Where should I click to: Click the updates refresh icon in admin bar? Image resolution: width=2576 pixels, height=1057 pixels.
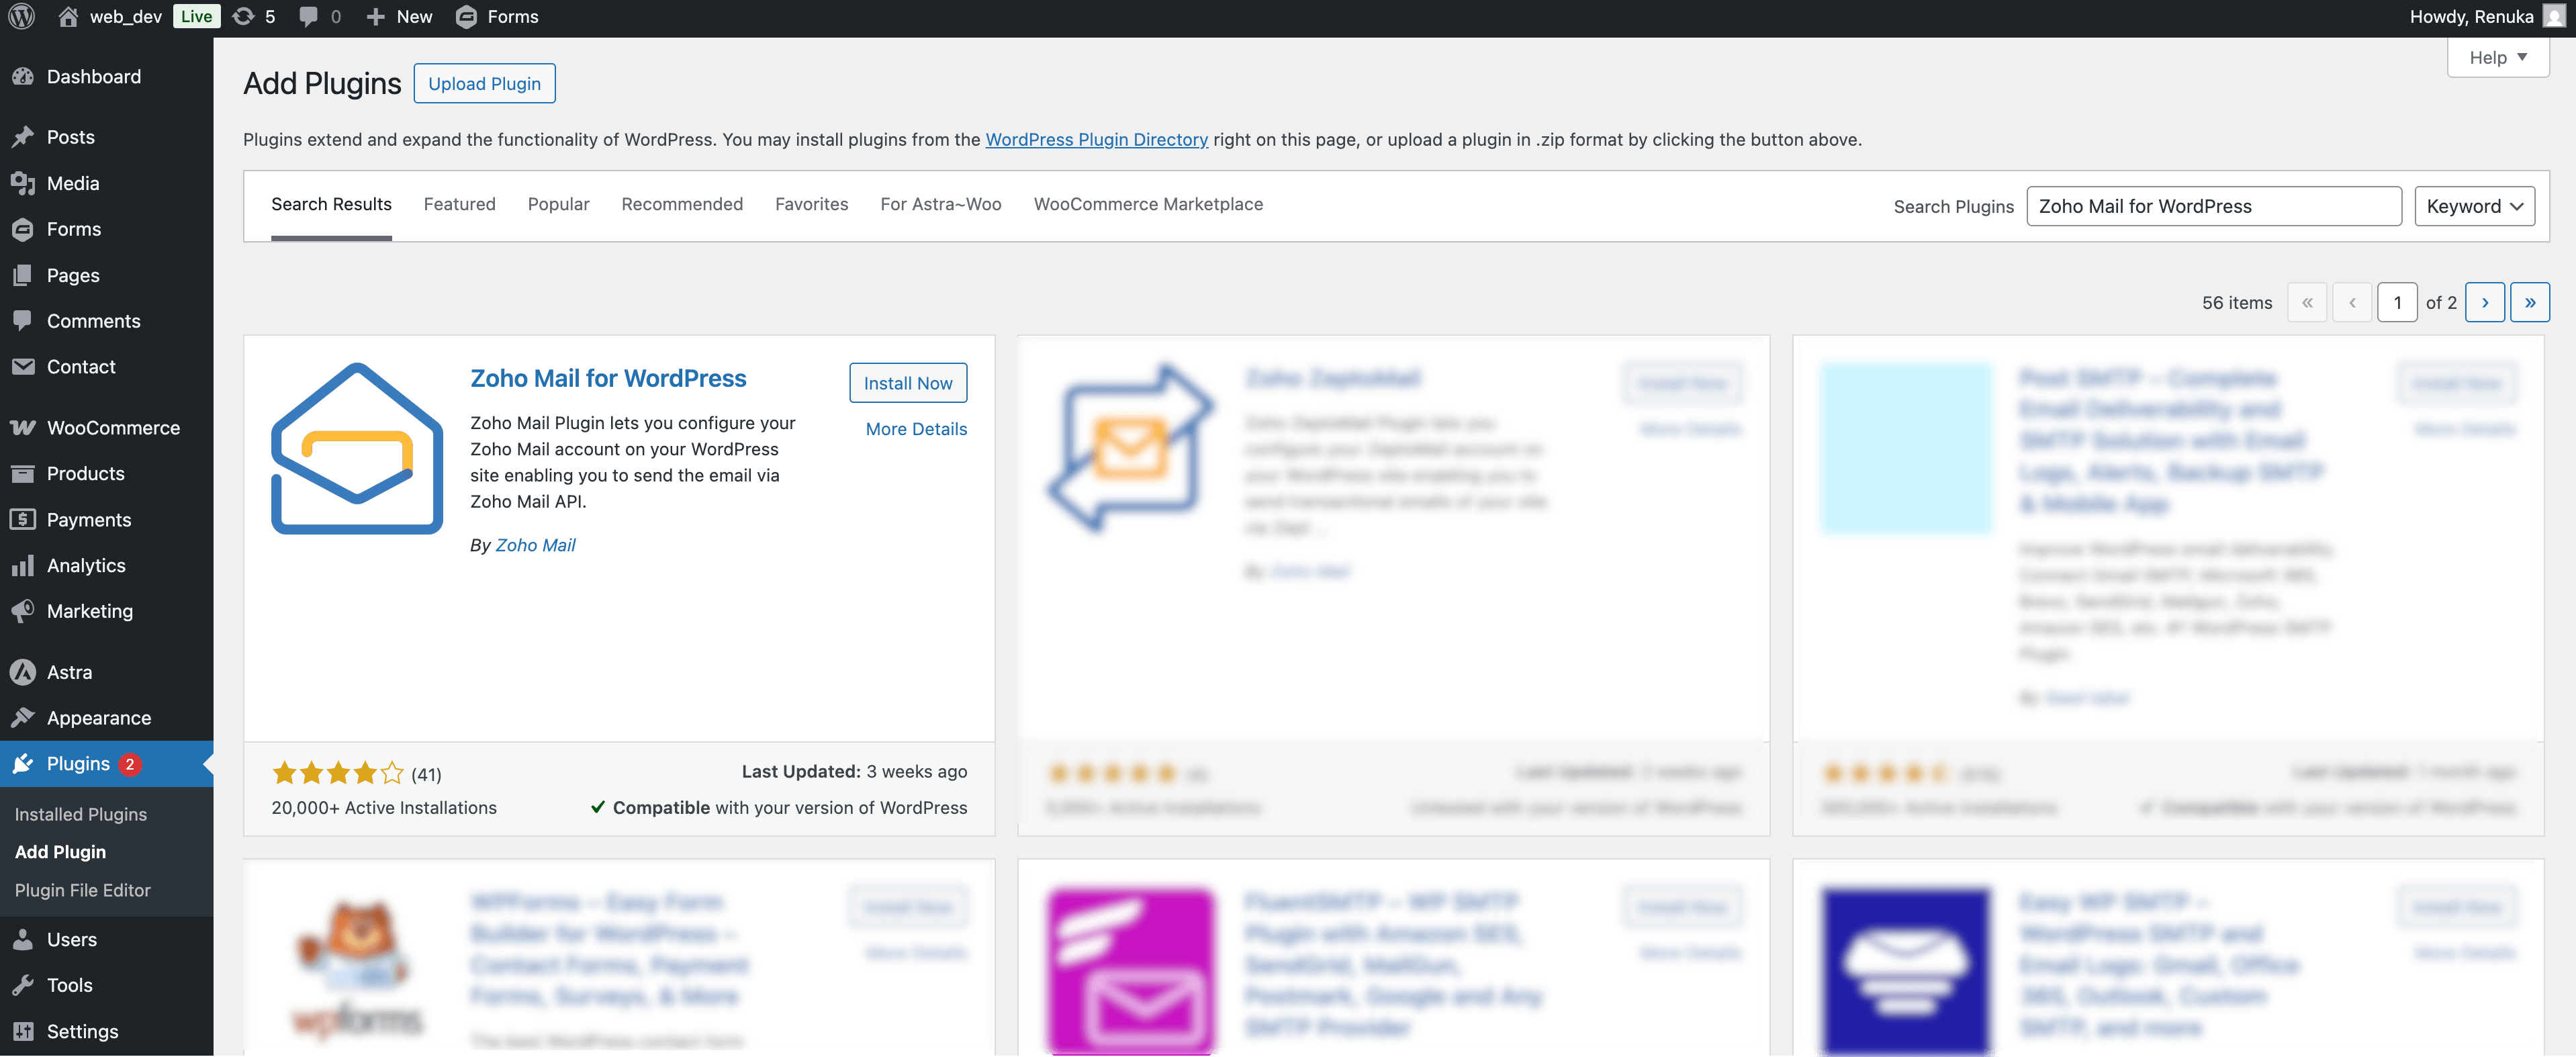click(x=243, y=16)
